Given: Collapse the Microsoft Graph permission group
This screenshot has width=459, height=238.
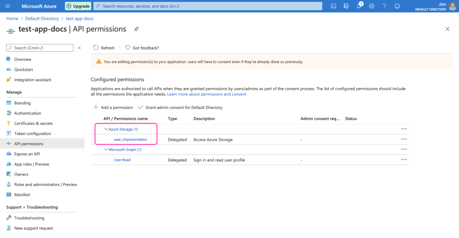Looking at the screenshot, I should [x=106, y=149].
